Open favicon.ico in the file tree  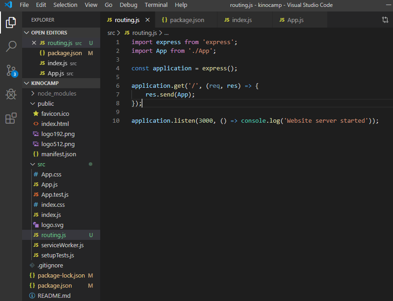(55, 114)
